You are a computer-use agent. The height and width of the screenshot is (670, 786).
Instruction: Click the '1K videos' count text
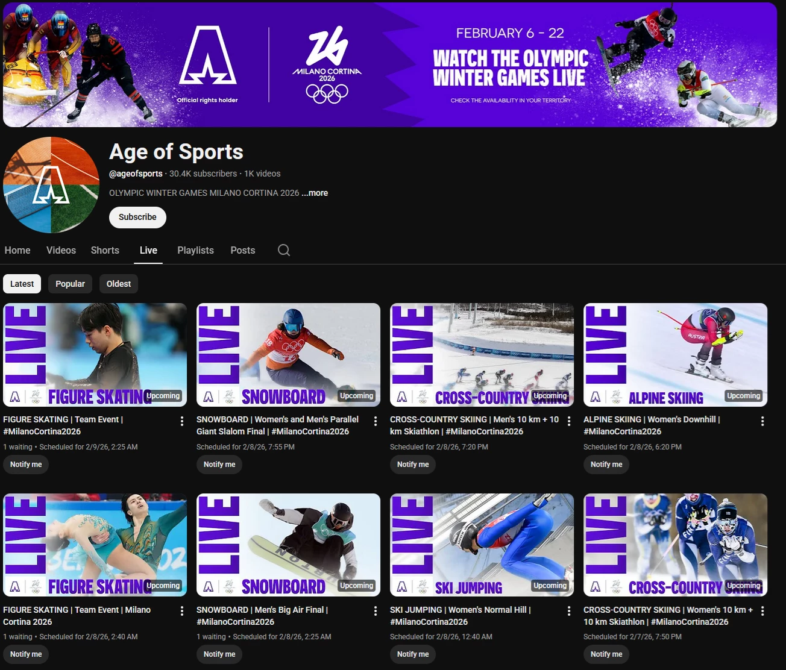[262, 174]
